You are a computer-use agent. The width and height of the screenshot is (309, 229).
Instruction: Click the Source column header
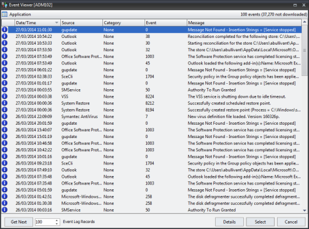(81, 23)
